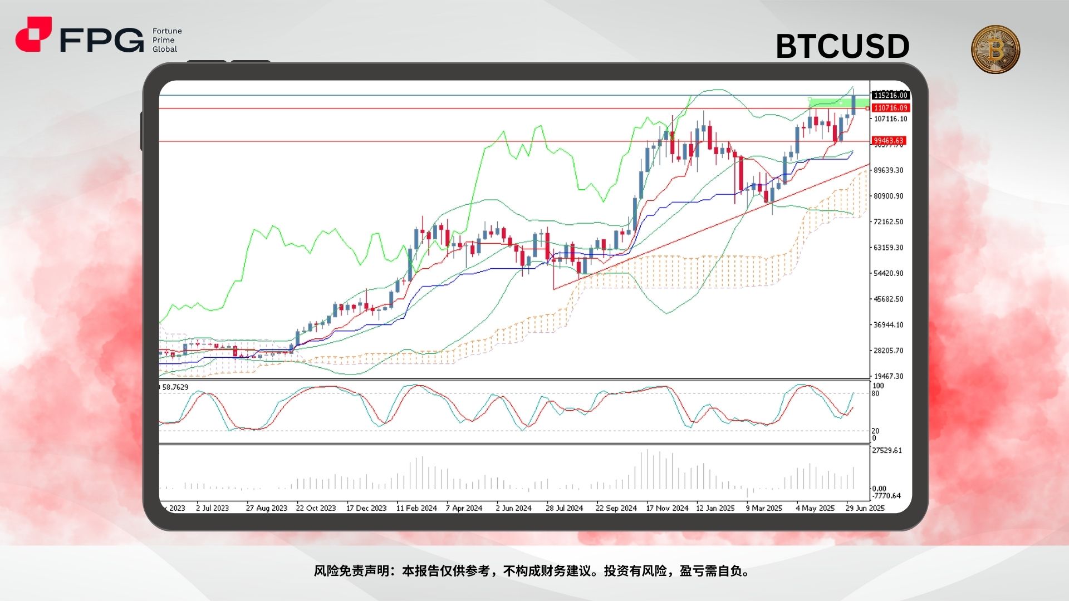Click the 11 Feb 2024 date label

[x=416, y=508]
